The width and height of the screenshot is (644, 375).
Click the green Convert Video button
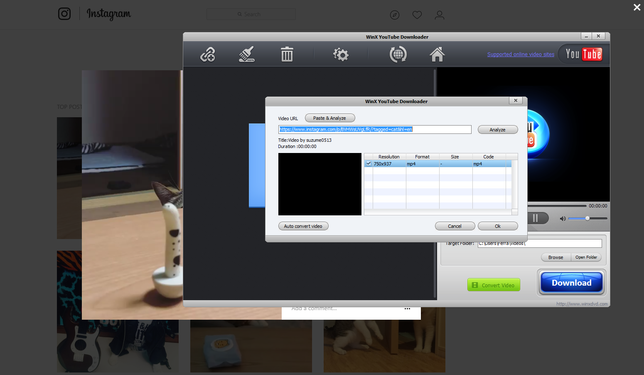tap(494, 285)
